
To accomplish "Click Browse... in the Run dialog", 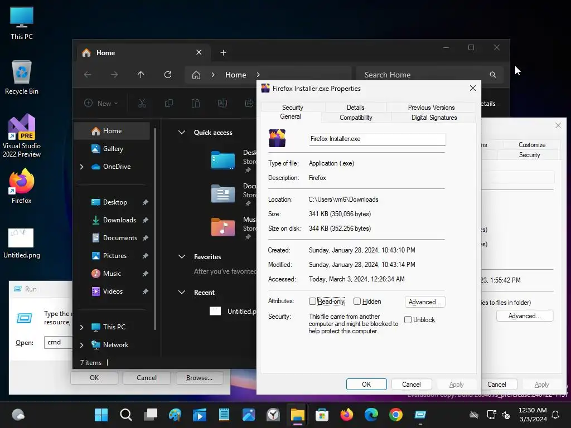I will [199, 378].
